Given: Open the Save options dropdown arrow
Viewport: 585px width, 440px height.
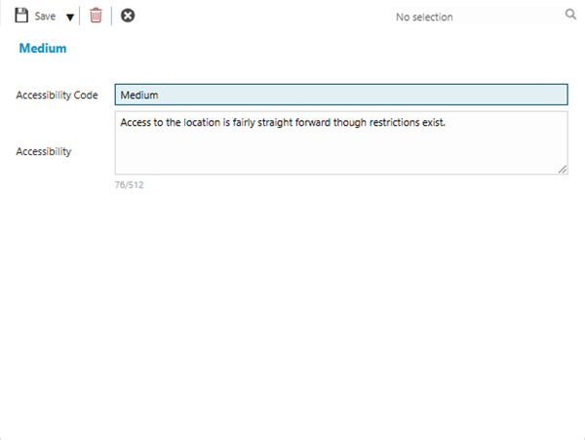Looking at the screenshot, I should click(x=69, y=17).
